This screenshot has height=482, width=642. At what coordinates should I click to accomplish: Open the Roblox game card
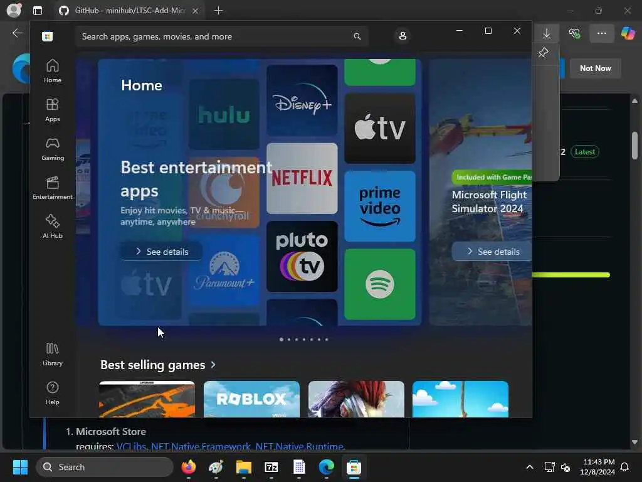tap(251, 399)
